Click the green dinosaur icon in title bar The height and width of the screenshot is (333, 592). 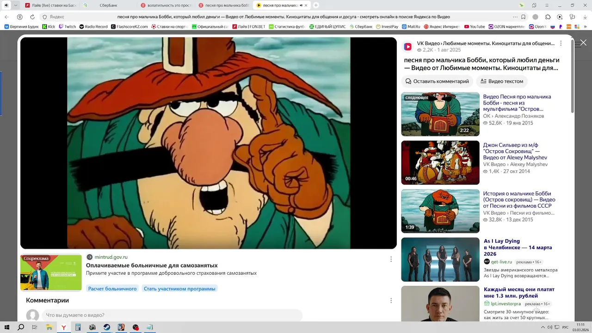click(522, 5)
